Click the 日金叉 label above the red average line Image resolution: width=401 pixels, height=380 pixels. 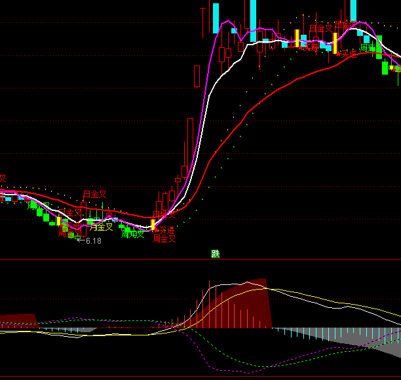(x=94, y=195)
